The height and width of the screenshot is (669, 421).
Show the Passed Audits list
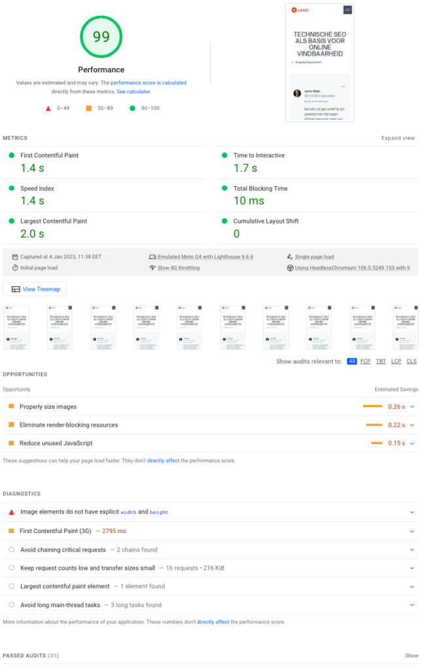click(411, 655)
